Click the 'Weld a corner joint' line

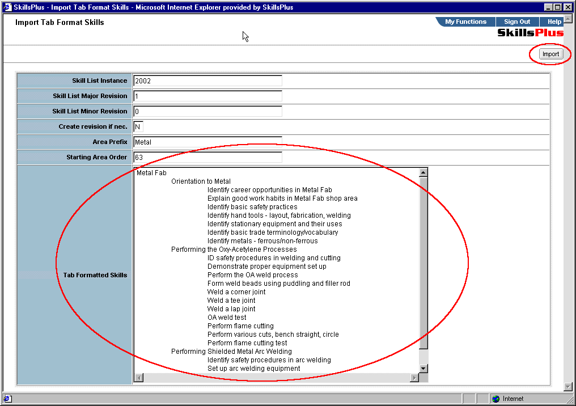click(x=236, y=291)
